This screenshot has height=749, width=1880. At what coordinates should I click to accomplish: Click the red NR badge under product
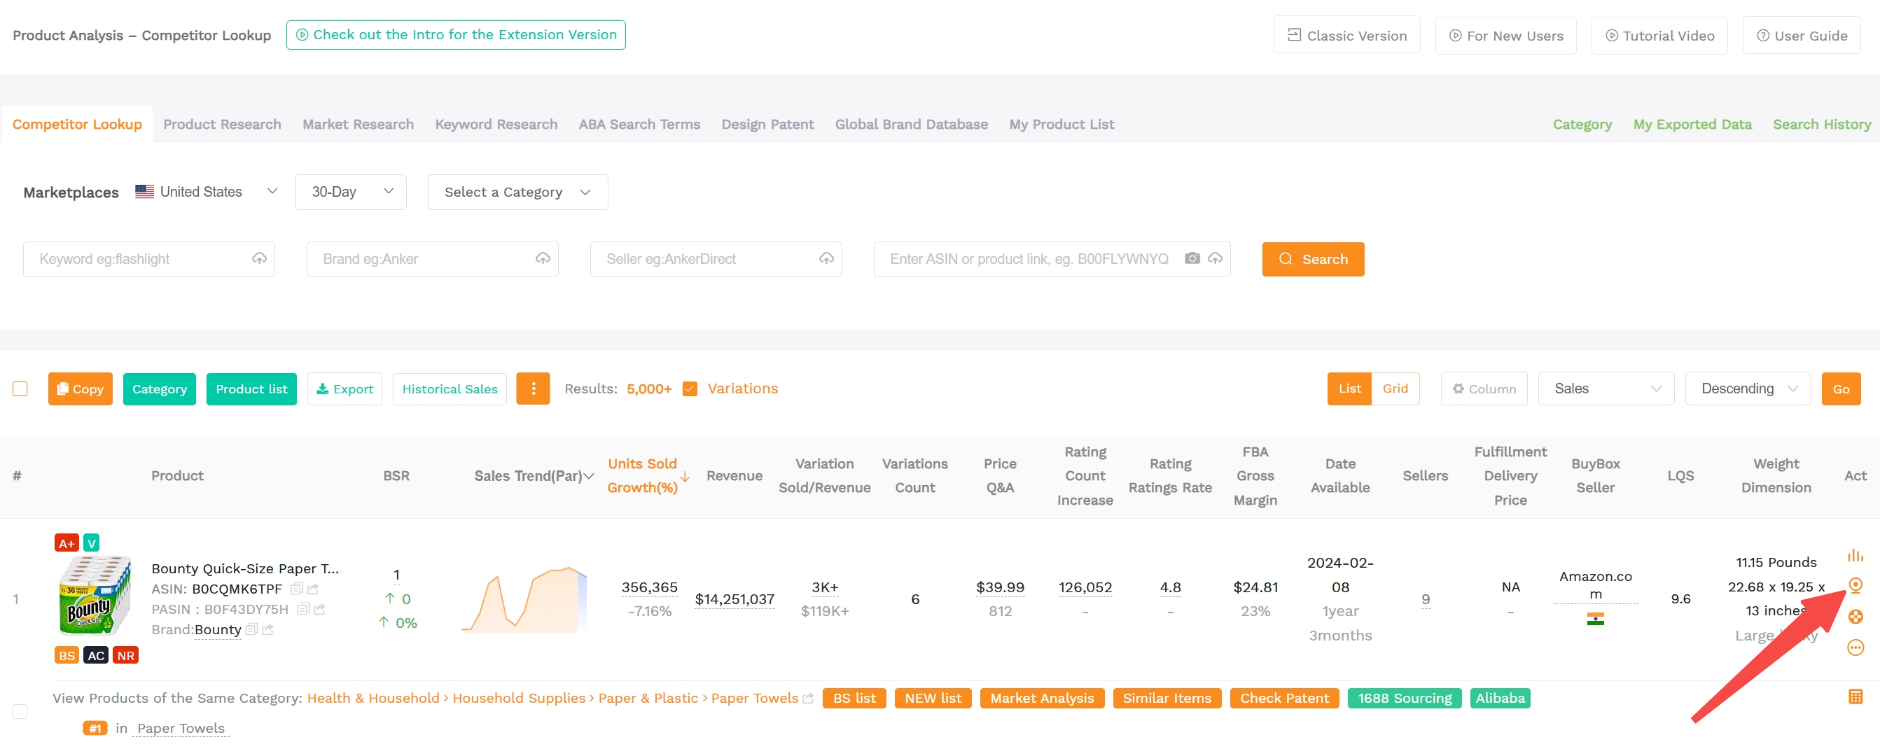click(125, 655)
